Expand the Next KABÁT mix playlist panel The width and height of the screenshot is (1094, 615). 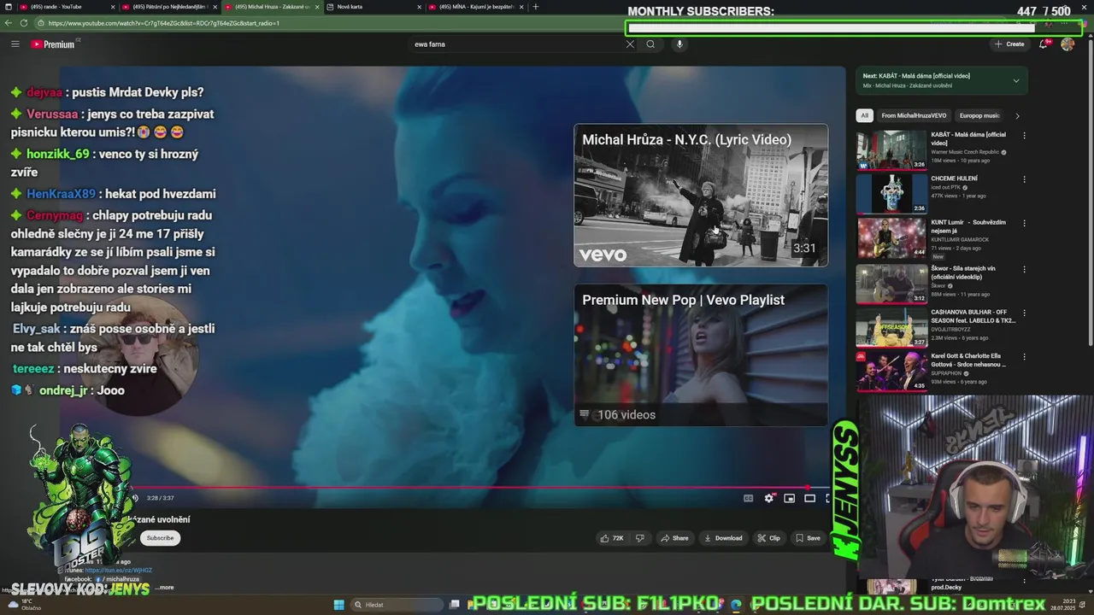[1015, 80]
